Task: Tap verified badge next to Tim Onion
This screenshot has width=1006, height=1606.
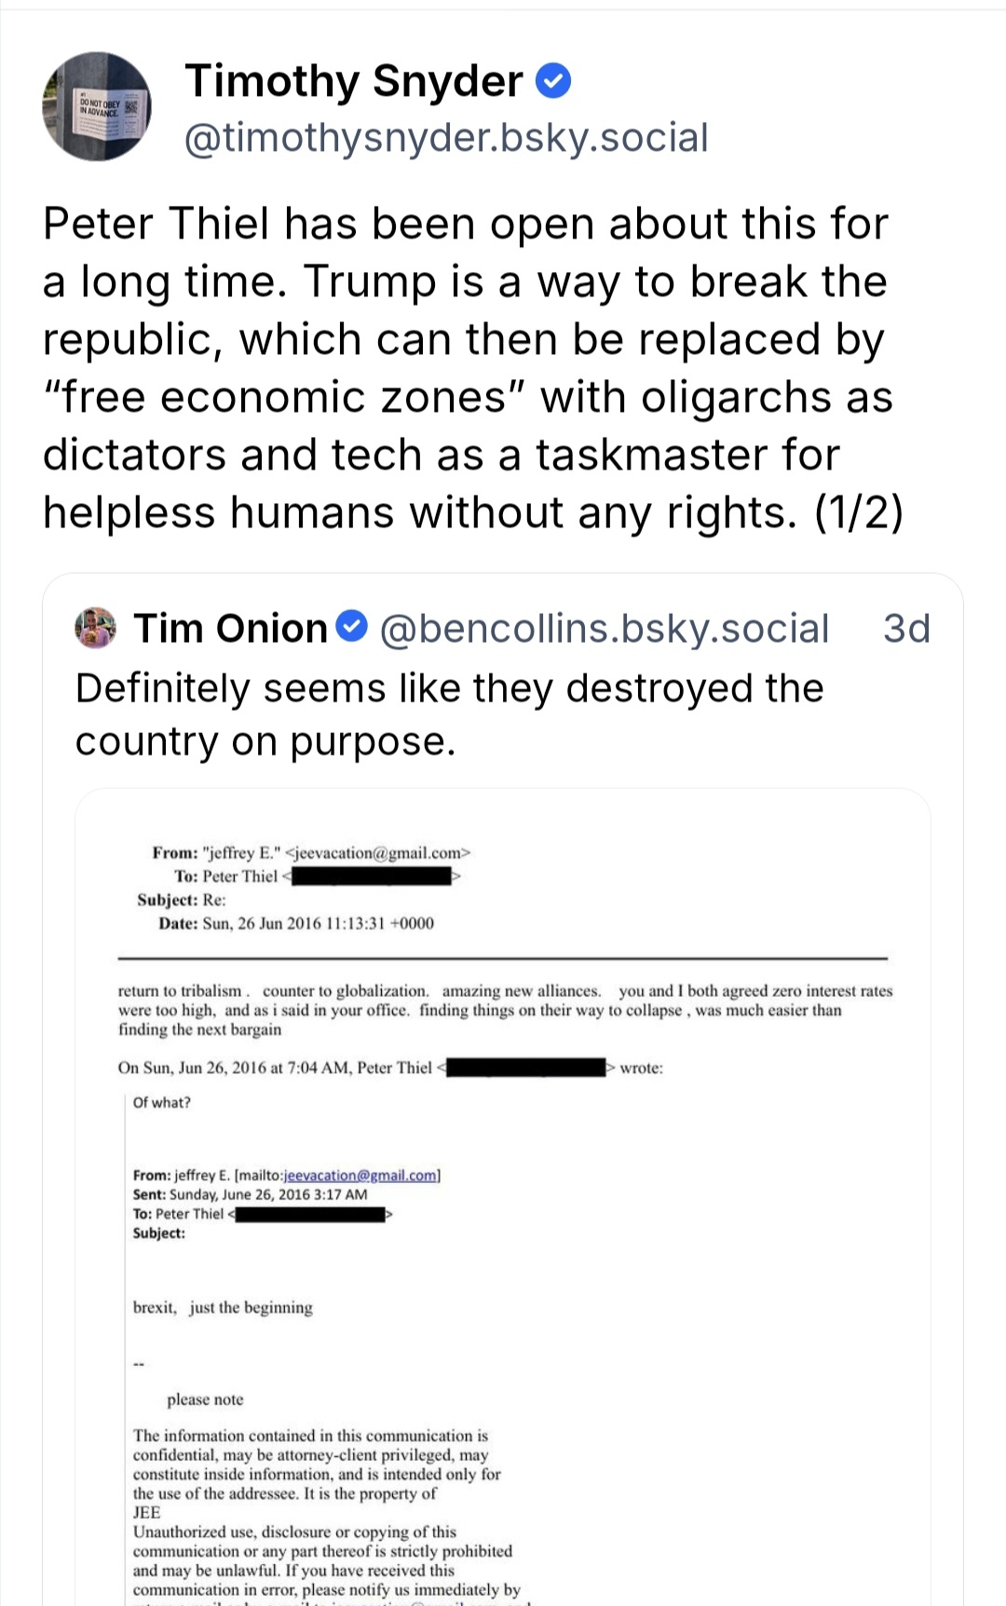Action: [x=352, y=626]
